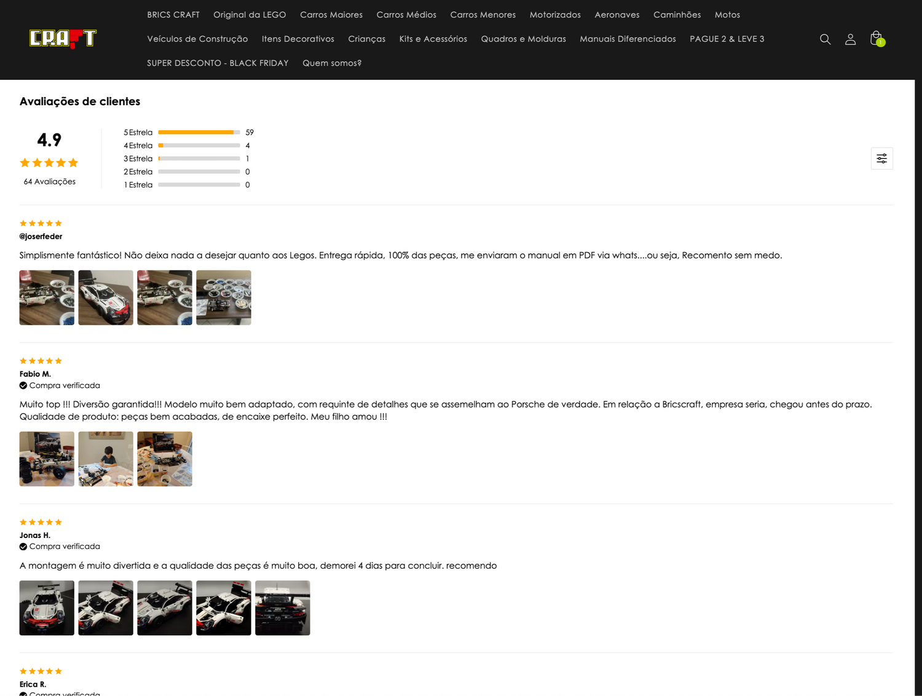This screenshot has width=922, height=696.
Task: Select the Motorizados menu item
Action: (x=554, y=15)
